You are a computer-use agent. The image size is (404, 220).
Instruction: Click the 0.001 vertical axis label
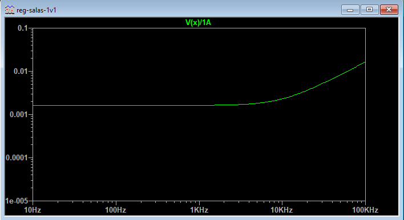point(19,114)
